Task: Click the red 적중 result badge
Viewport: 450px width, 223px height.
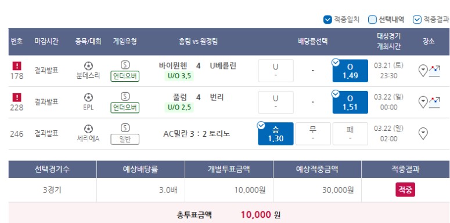Action: 405,190
